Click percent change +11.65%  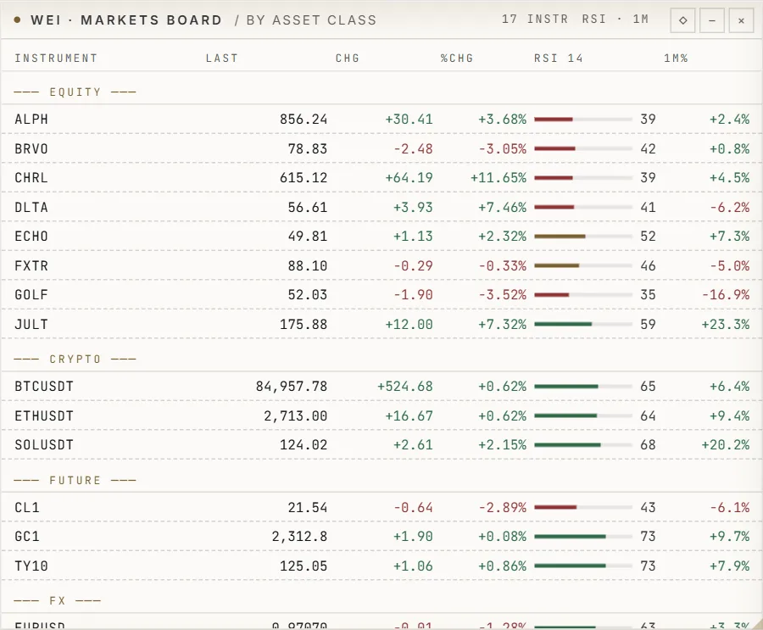[x=498, y=178]
